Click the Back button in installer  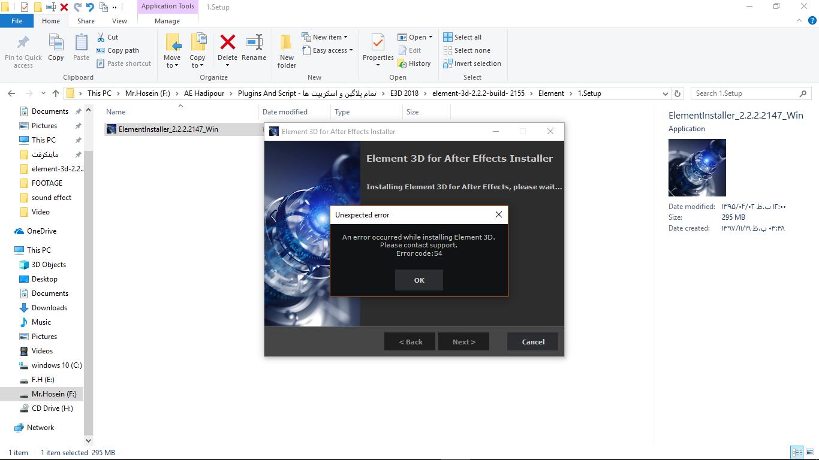click(x=411, y=341)
